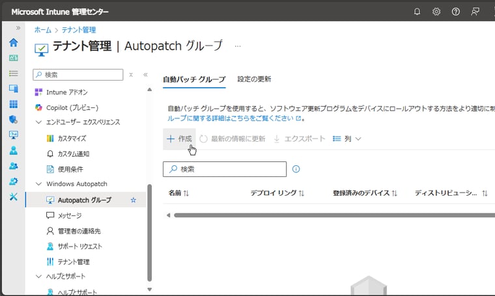Expand the left navigation with double chevron
Image resolution: width=495 pixels, height=296 pixels.
(18, 28)
